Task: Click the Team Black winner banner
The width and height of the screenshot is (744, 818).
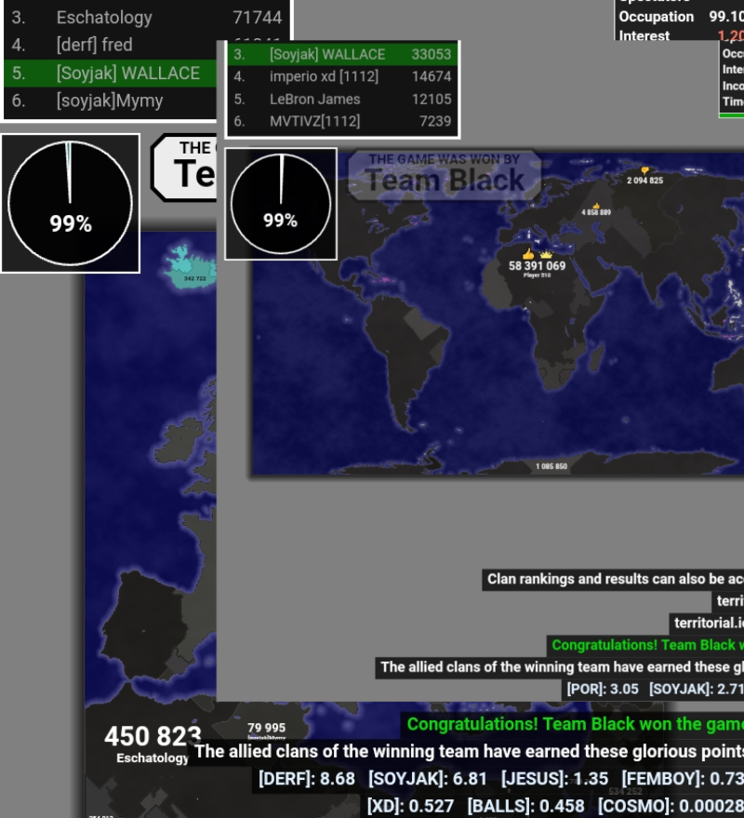Action: [x=445, y=174]
